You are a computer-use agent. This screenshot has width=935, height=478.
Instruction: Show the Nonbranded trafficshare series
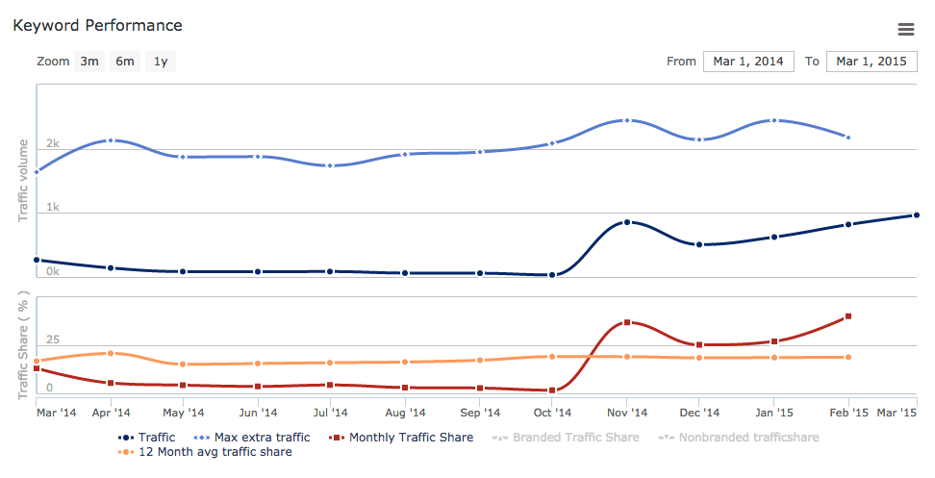[739, 438]
